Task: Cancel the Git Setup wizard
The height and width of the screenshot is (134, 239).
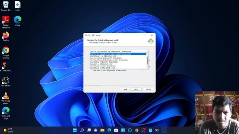Action: point(149,89)
